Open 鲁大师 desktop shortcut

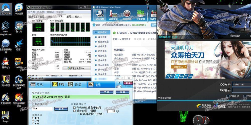pos(19,27)
